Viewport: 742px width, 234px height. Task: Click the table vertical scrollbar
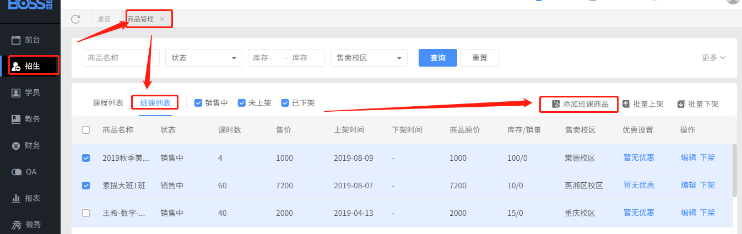[734, 171]
